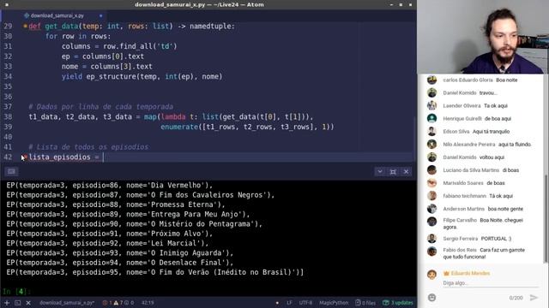Click the lambda keyword on line 38

(173, 116)
